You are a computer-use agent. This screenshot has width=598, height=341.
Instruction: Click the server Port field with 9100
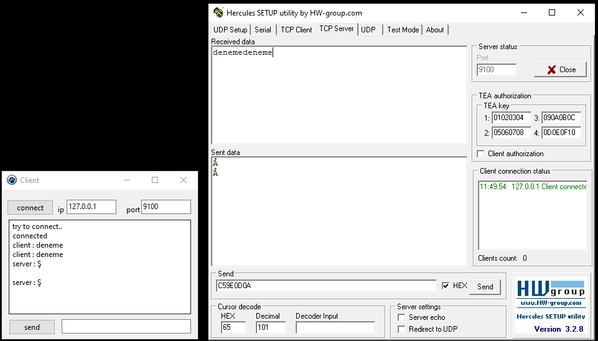[x=497, y=70]
